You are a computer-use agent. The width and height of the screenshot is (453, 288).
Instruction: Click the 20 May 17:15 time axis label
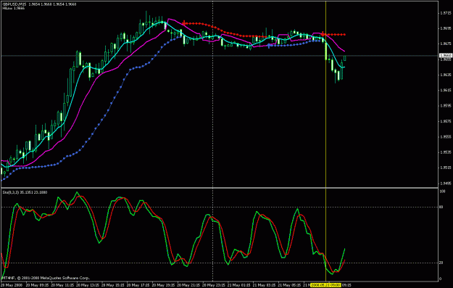(x=138, y=285)
